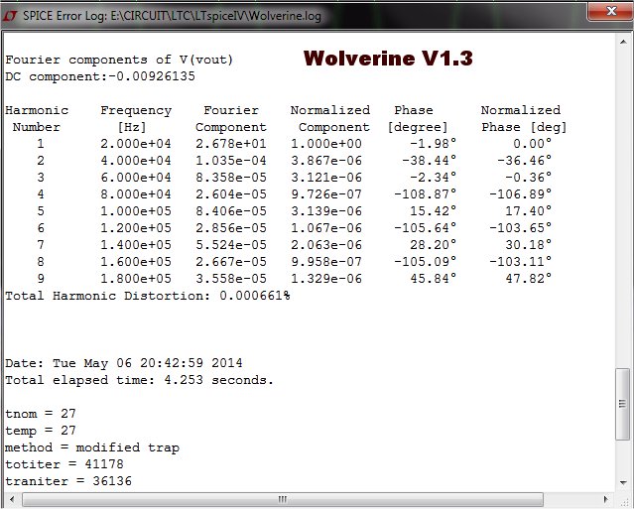Click frequency value 1.400e+05

tap(136, 245)
